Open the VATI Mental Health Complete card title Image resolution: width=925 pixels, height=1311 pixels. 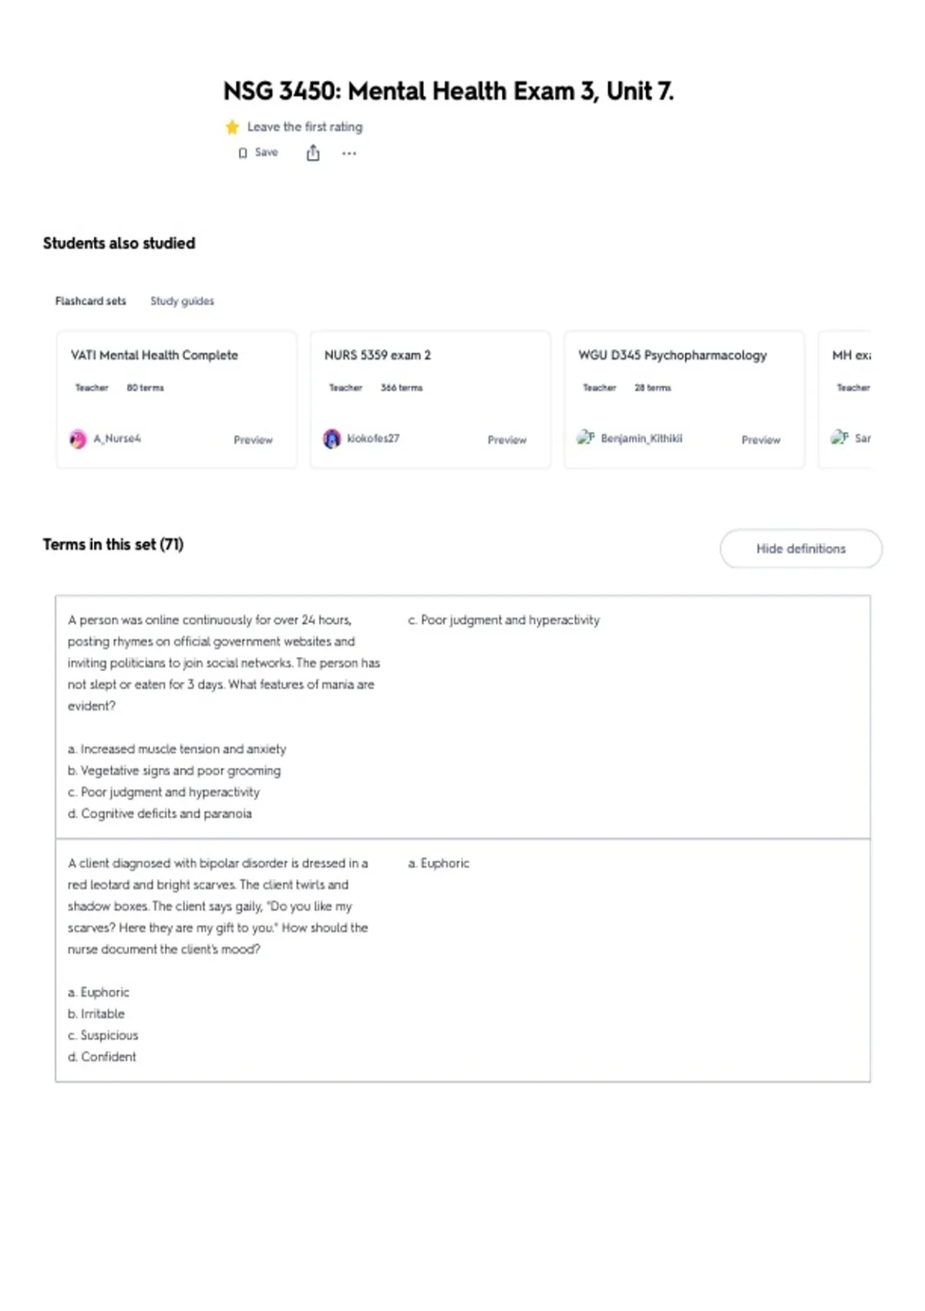coord(154,355)
